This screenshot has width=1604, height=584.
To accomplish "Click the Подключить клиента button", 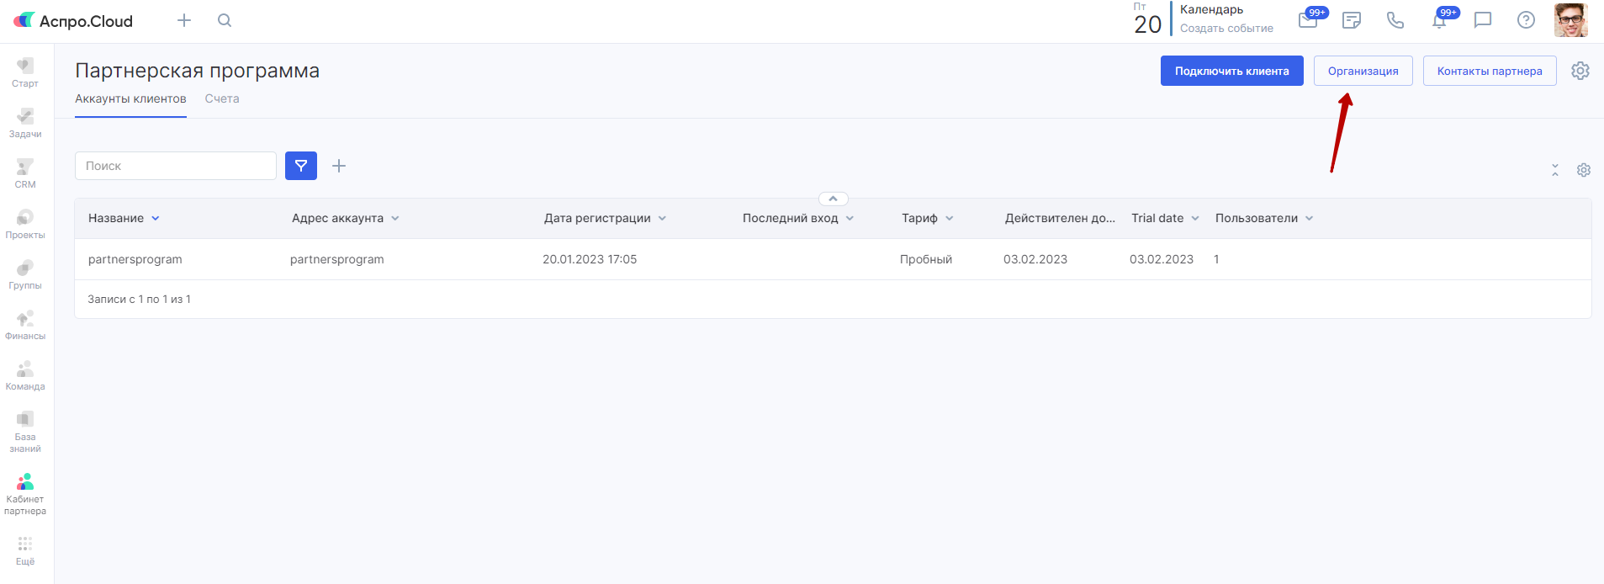I will tap(1231, 71).
